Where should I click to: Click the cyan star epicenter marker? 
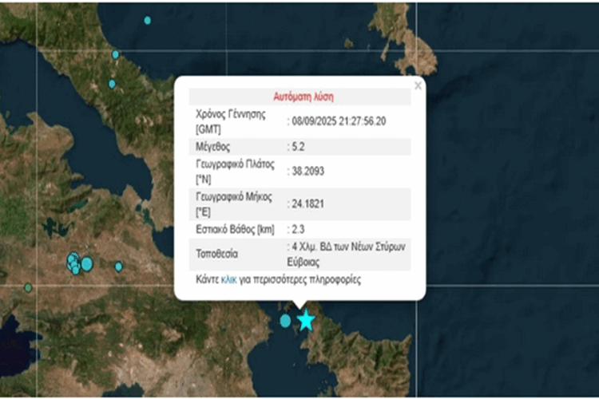coord(306,321)
